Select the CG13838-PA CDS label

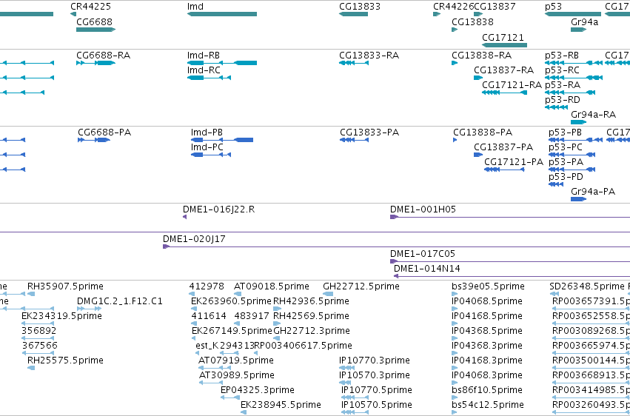483,132
